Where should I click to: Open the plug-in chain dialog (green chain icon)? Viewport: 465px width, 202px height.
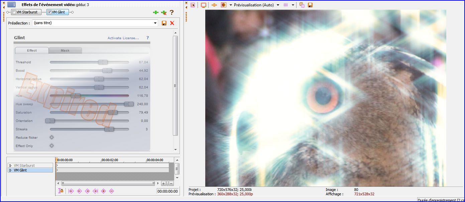tap(155, 12)
